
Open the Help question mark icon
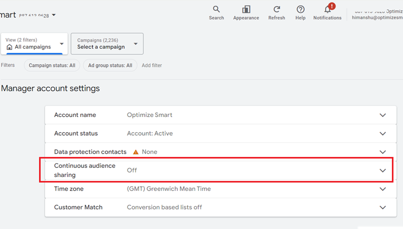[x=300, y=10]
